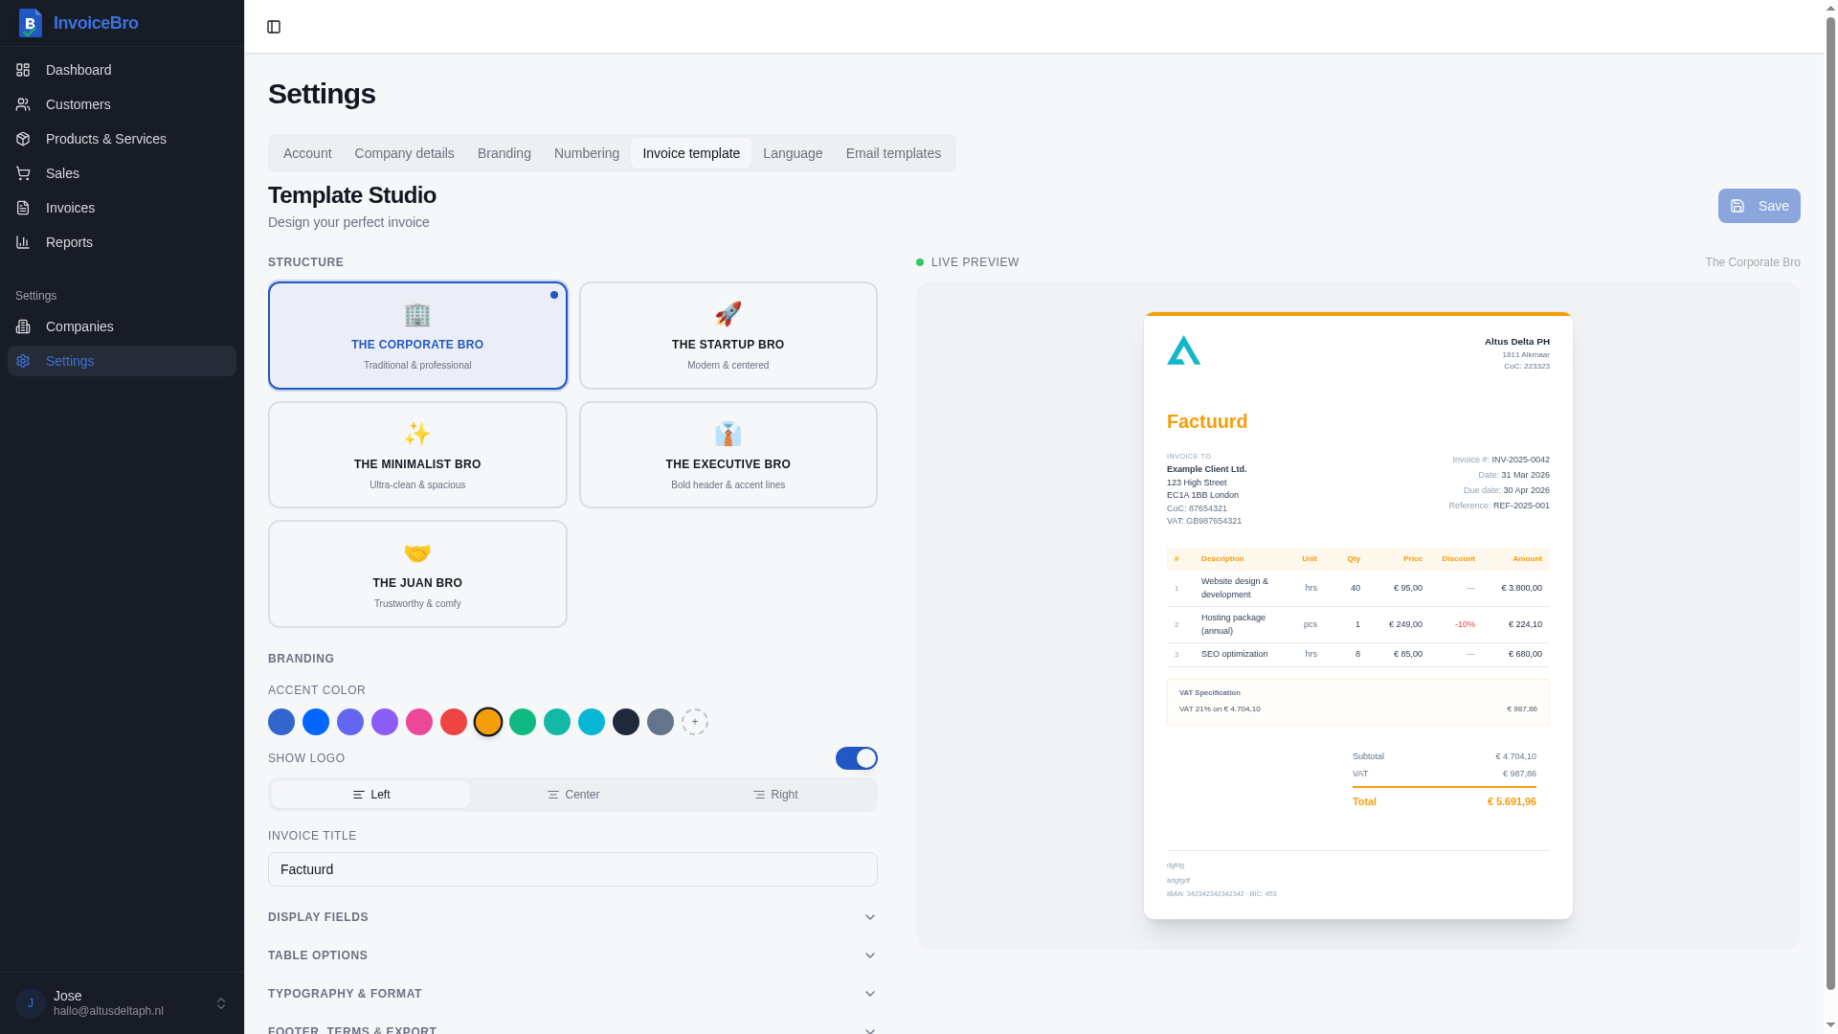
Task: Click the Sales cart icon
Action: coord(23,173)
